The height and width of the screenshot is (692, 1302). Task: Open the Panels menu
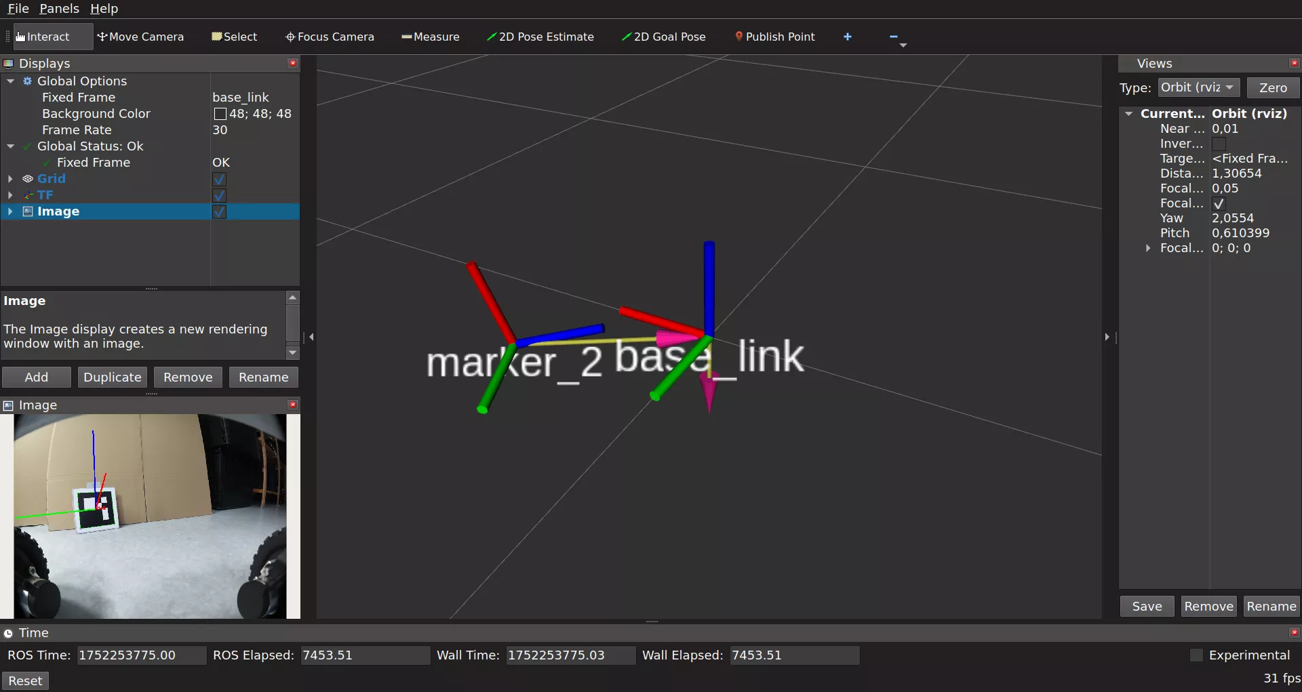59,9
